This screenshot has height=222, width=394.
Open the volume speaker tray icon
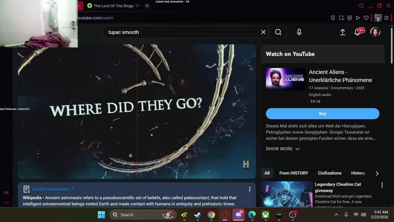point(363,215)
